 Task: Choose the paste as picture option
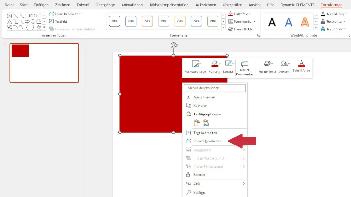[x=206, y=123]
